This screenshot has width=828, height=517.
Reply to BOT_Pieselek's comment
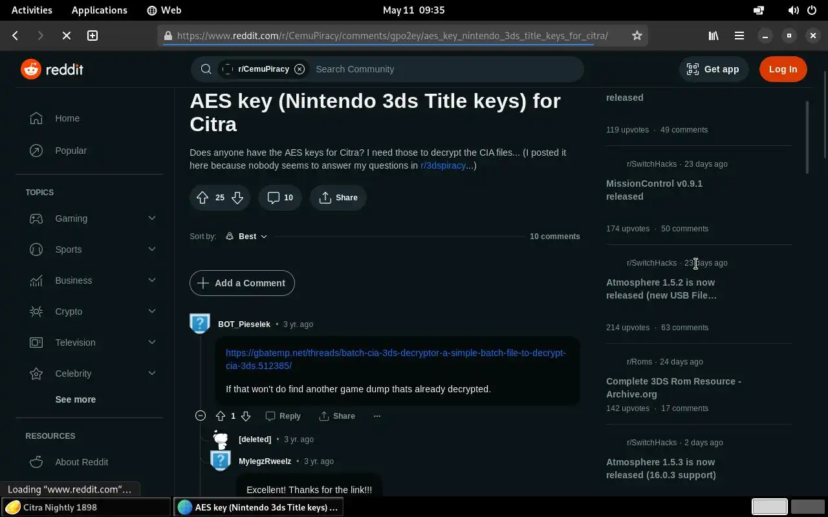click(283, 416)
